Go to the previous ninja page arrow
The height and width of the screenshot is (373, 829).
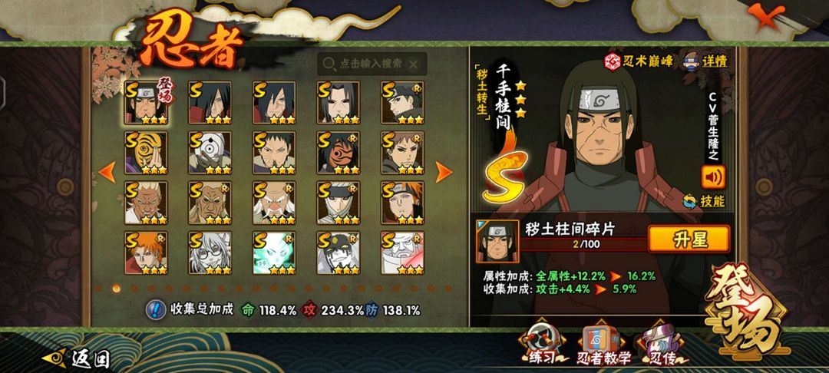coord(107,172)
